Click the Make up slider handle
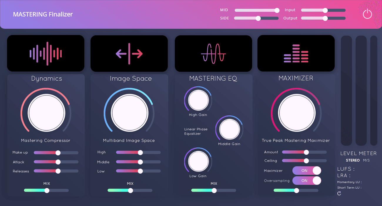This screenshot has height=206, width=382. [58, 153]
